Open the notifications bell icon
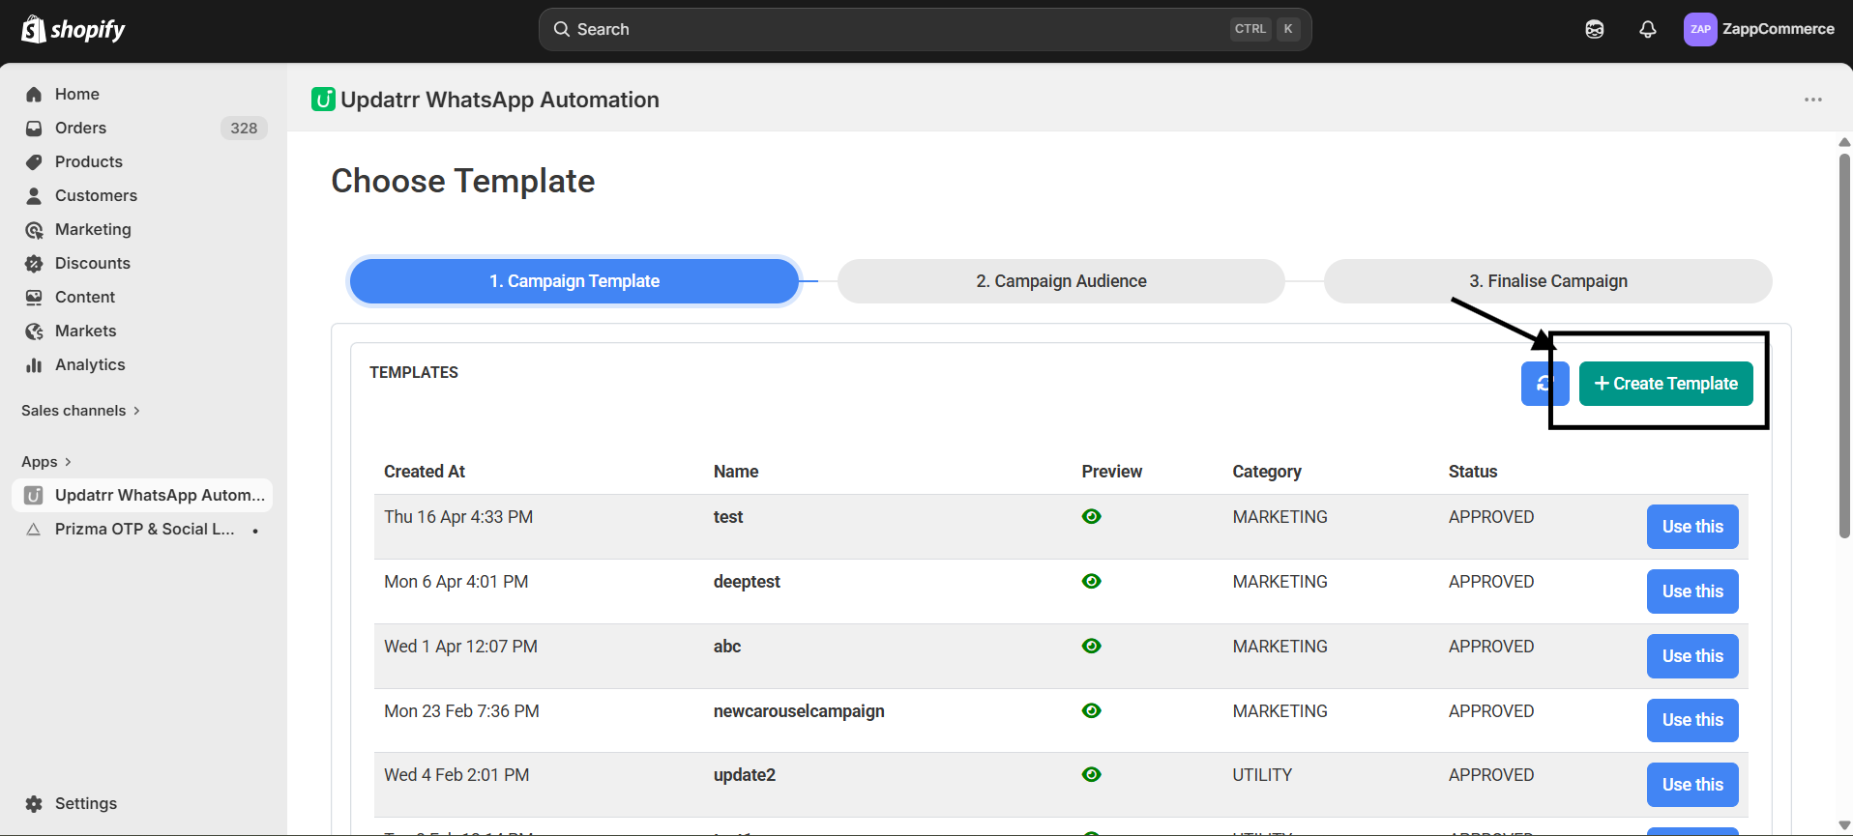 (x=1647, y=29)
